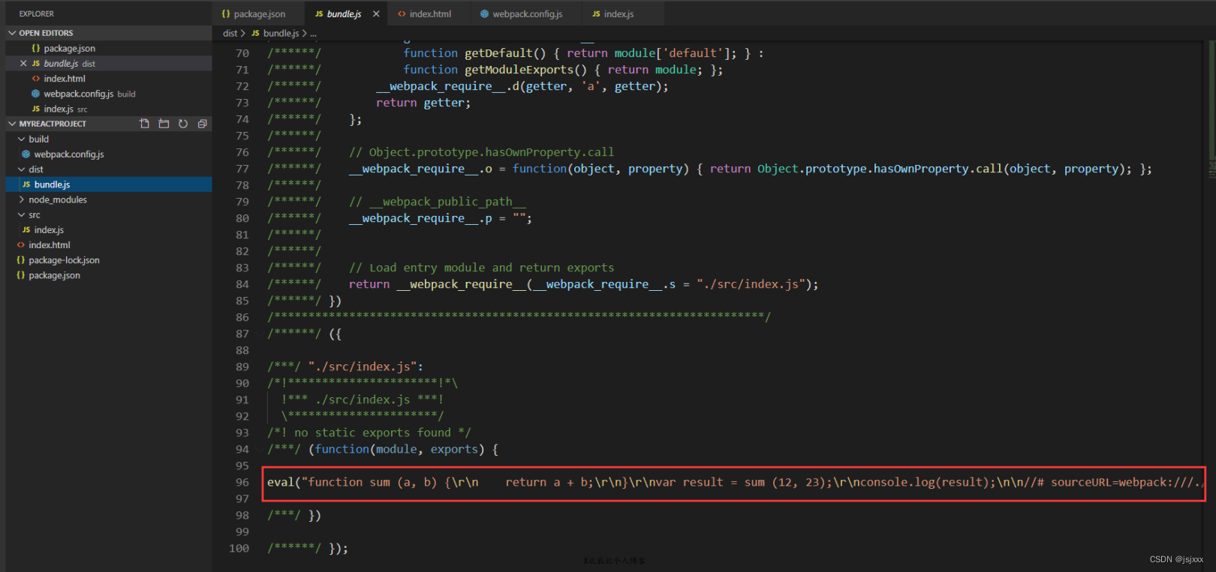Click the HTML icon on index.html tab
Screen dimensions: 1216x572
(x=402, y=13)
